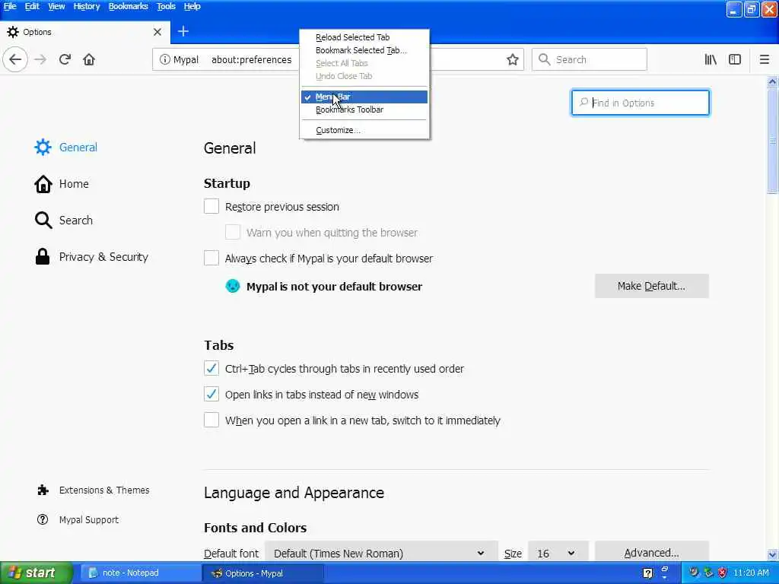Open the View menu
Image resolution: width=779 pixels, height=584 pixels.
(56, 6)
